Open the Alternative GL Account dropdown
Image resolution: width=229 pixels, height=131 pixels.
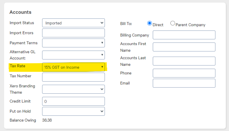pos(74,55)
